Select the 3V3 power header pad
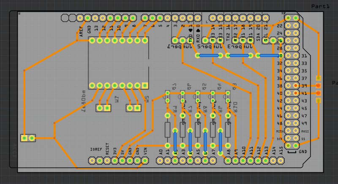 115,160
